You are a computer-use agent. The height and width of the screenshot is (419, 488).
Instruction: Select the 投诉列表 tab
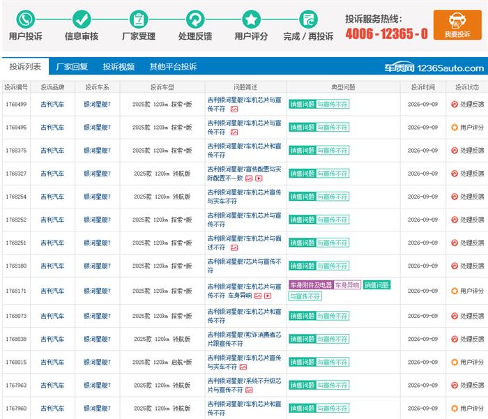25,67
